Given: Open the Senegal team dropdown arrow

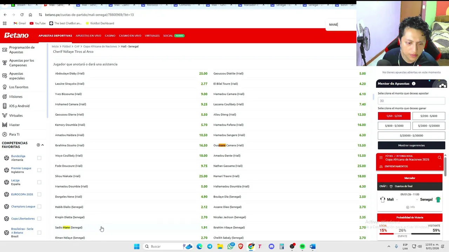Looking at the screenshot, I should coord(417,200).
